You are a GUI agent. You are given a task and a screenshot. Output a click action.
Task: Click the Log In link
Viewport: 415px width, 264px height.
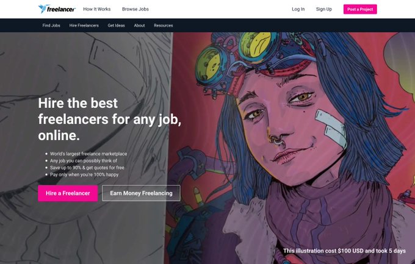298,9
